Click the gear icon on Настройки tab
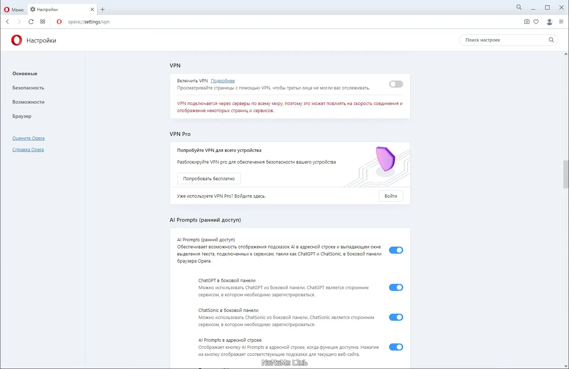The width and height of the screenshot is (569, 369). pyautogui.click(x=33, y=10)
